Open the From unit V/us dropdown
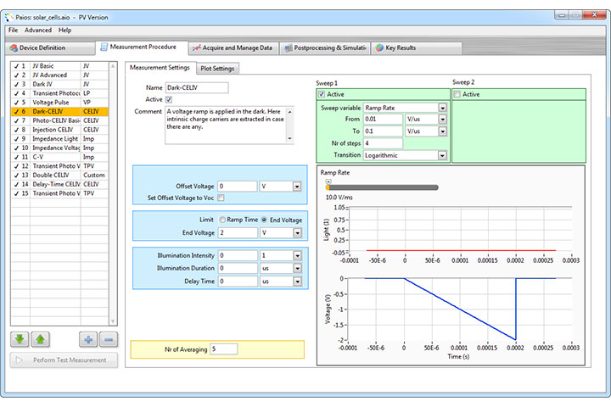 point(443,120)
